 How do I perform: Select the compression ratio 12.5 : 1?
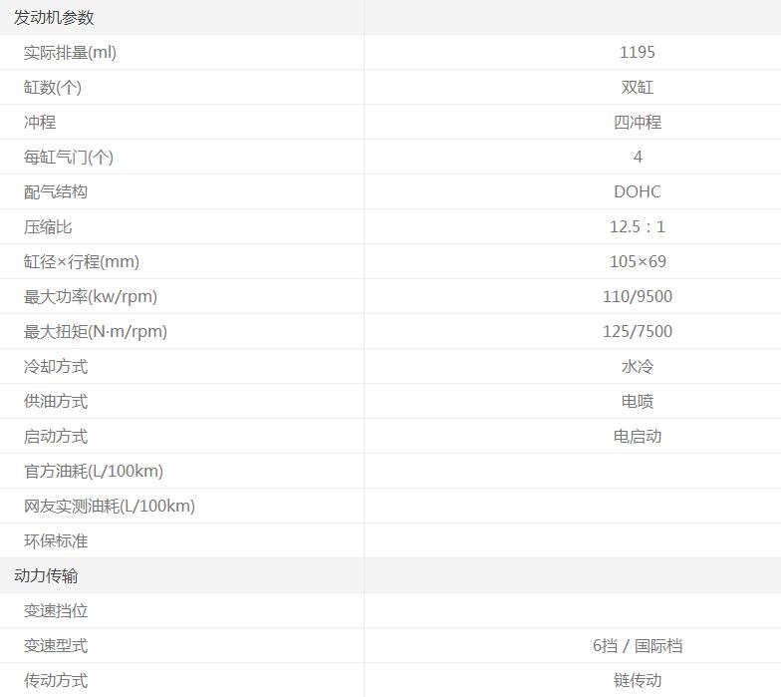pyautogui.click(x=637, y=227)
